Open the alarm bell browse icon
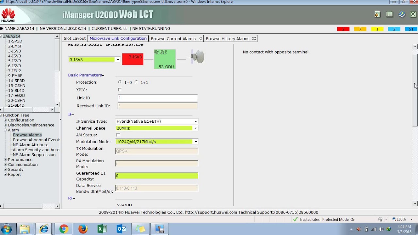 (377, 14)
